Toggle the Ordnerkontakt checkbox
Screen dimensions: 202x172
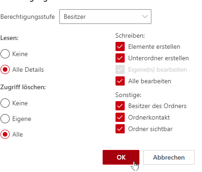tap(120, 117)
